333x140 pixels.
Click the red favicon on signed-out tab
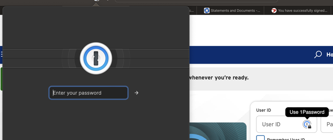274,11
